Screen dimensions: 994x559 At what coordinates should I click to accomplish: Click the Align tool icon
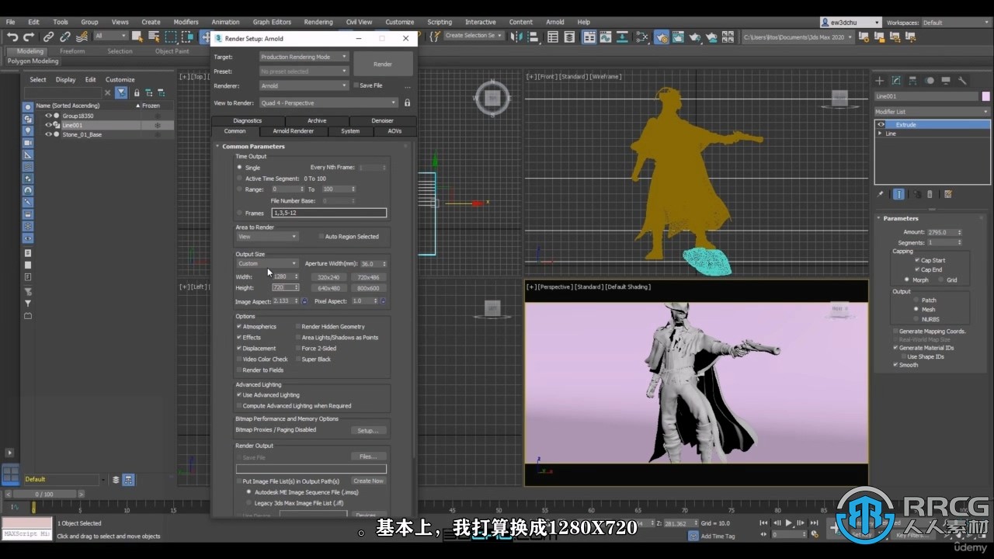[533, 36]
